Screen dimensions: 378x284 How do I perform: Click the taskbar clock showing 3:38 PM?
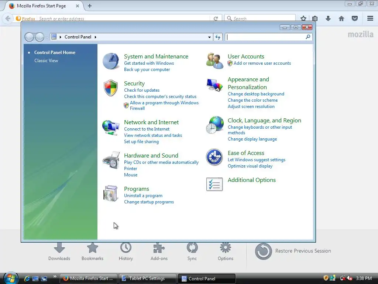coord(364,278)
